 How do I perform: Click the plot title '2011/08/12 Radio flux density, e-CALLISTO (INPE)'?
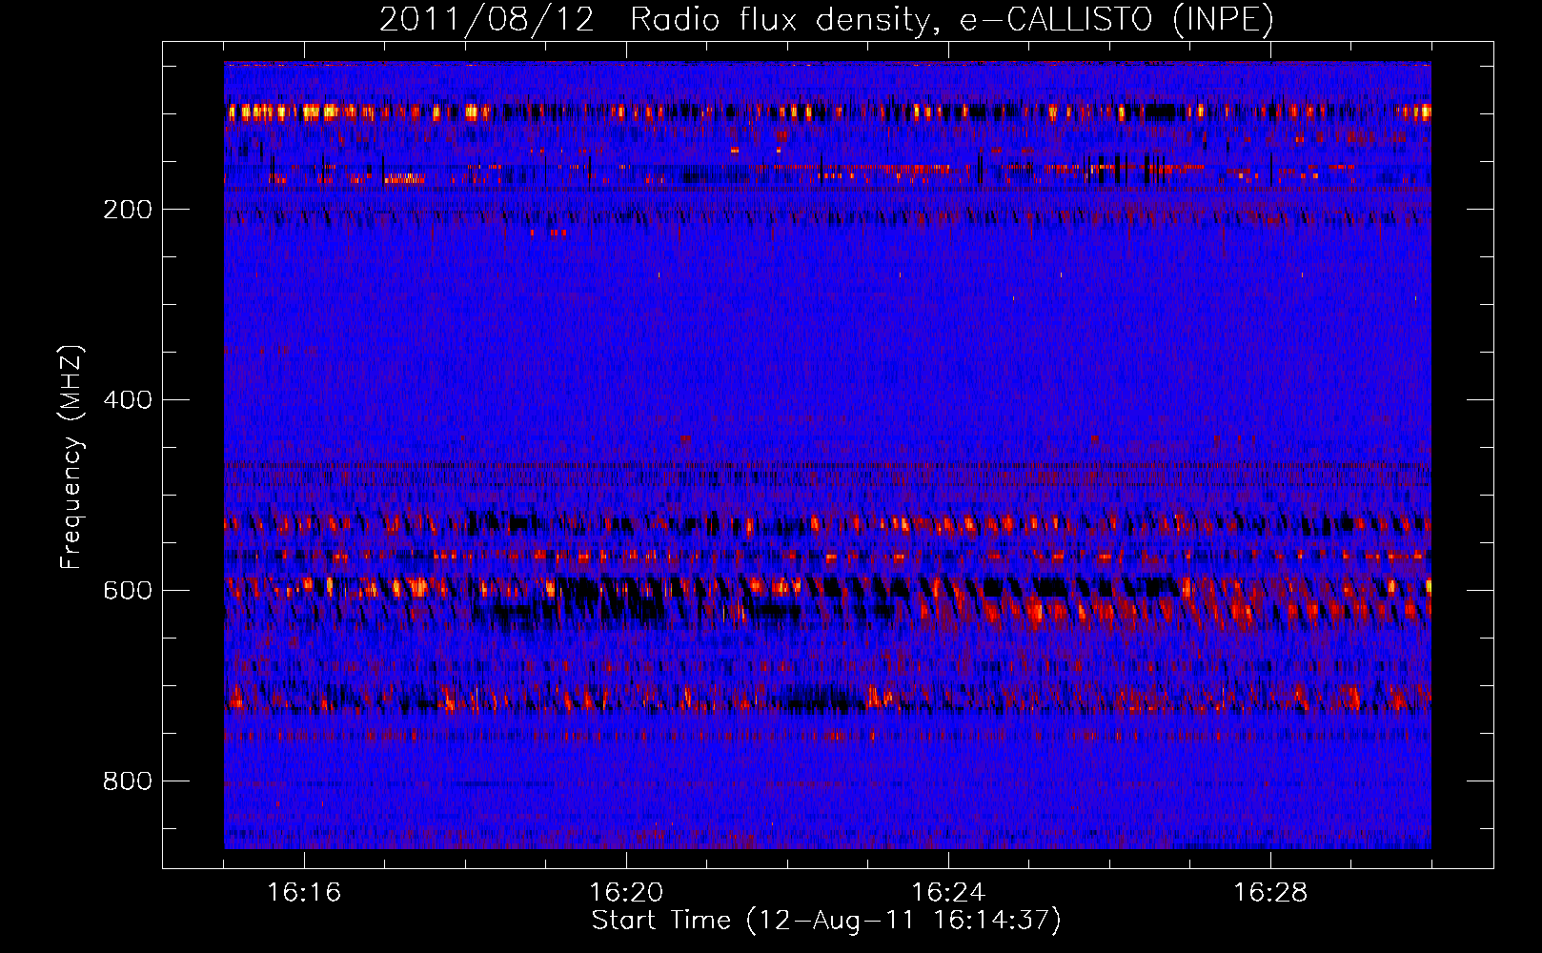pos(826,20)
